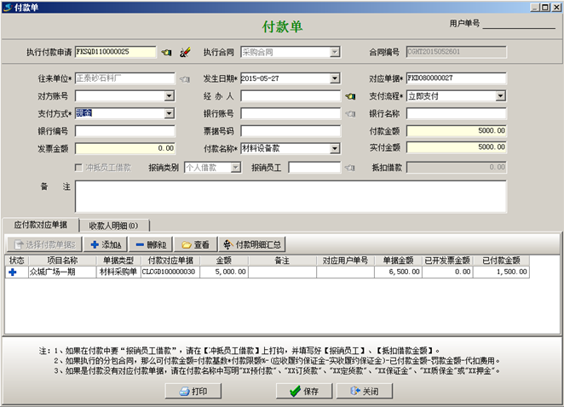Select the 应付款对应单据 tab
This screenshot has height=407, width=564.
click(x=41, y=225)
